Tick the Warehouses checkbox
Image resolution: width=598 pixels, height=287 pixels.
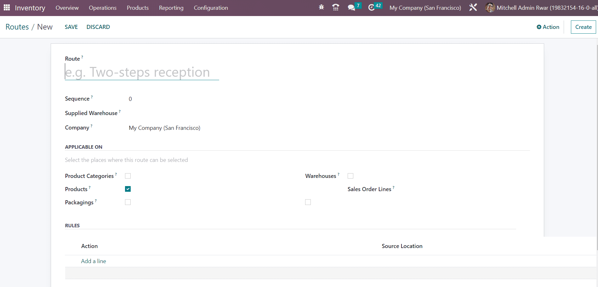pos(350,176)
